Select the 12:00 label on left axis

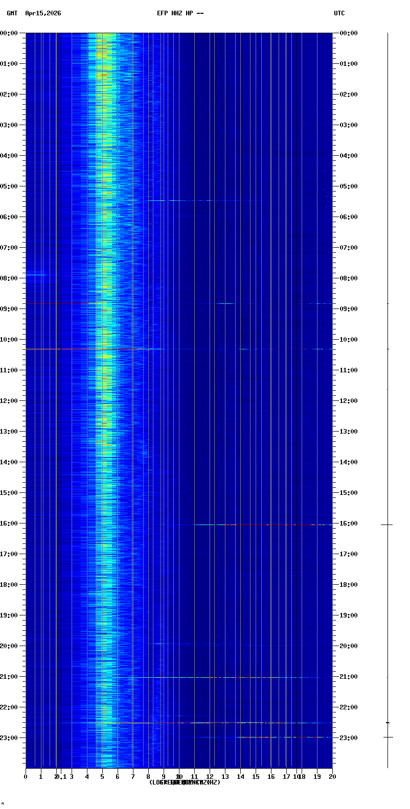[9, 401]
